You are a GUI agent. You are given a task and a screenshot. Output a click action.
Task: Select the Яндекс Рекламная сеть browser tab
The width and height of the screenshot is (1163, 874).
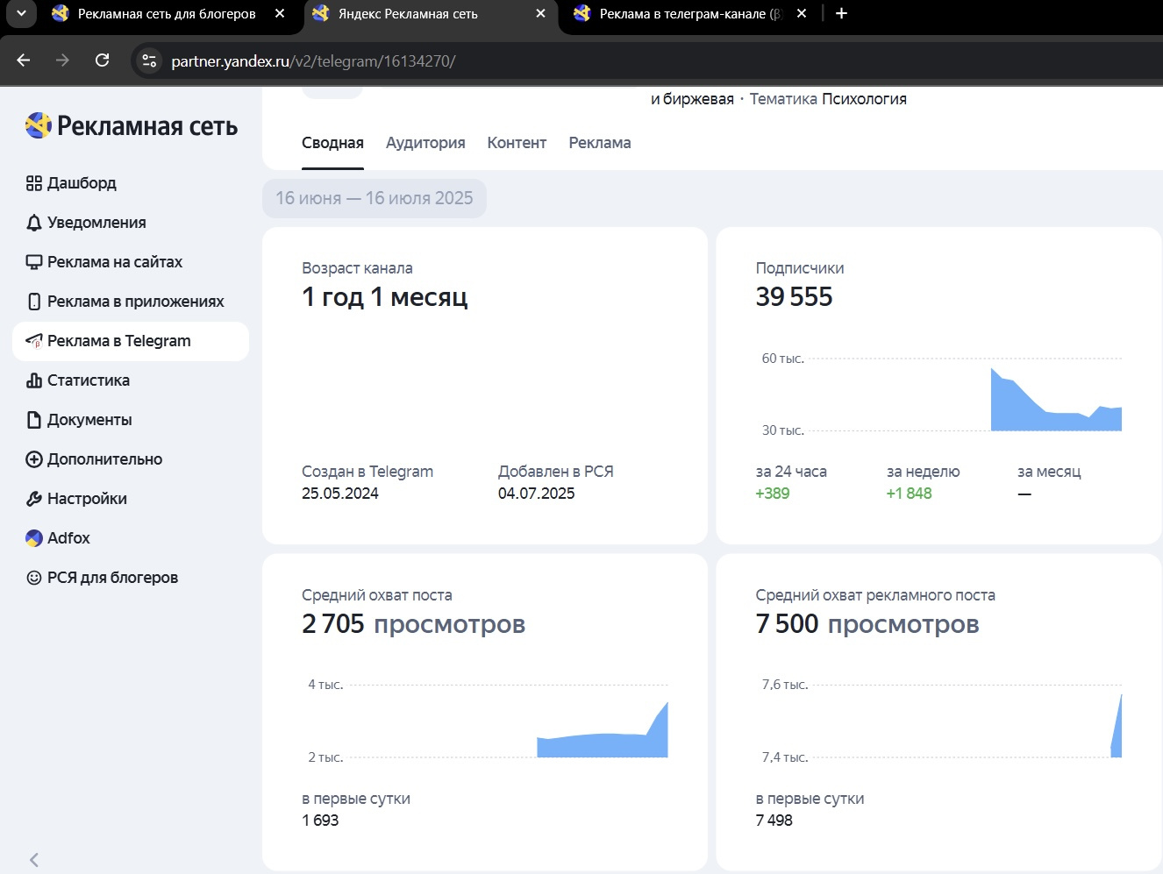[430, 14]
